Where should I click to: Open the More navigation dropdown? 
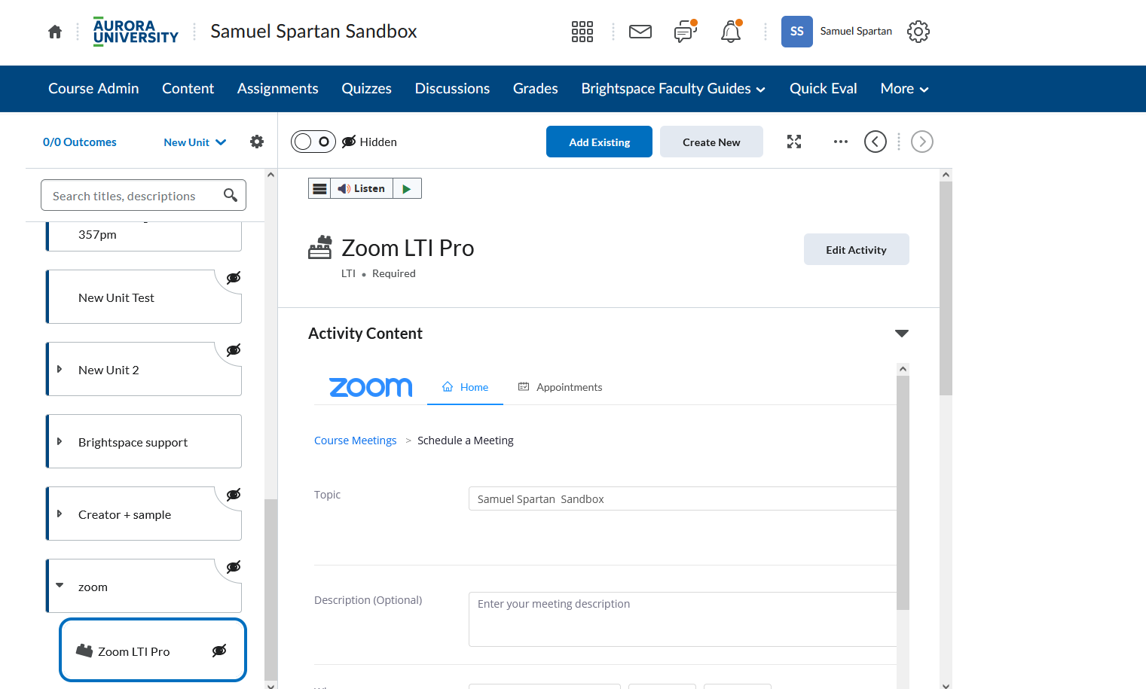[x=905, y=89]
